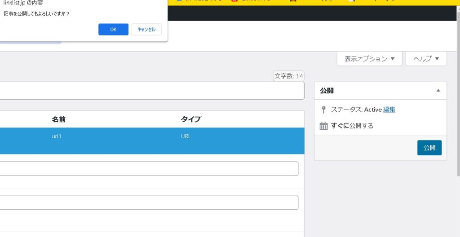Select the url1 row in the table

coord(57,136)
